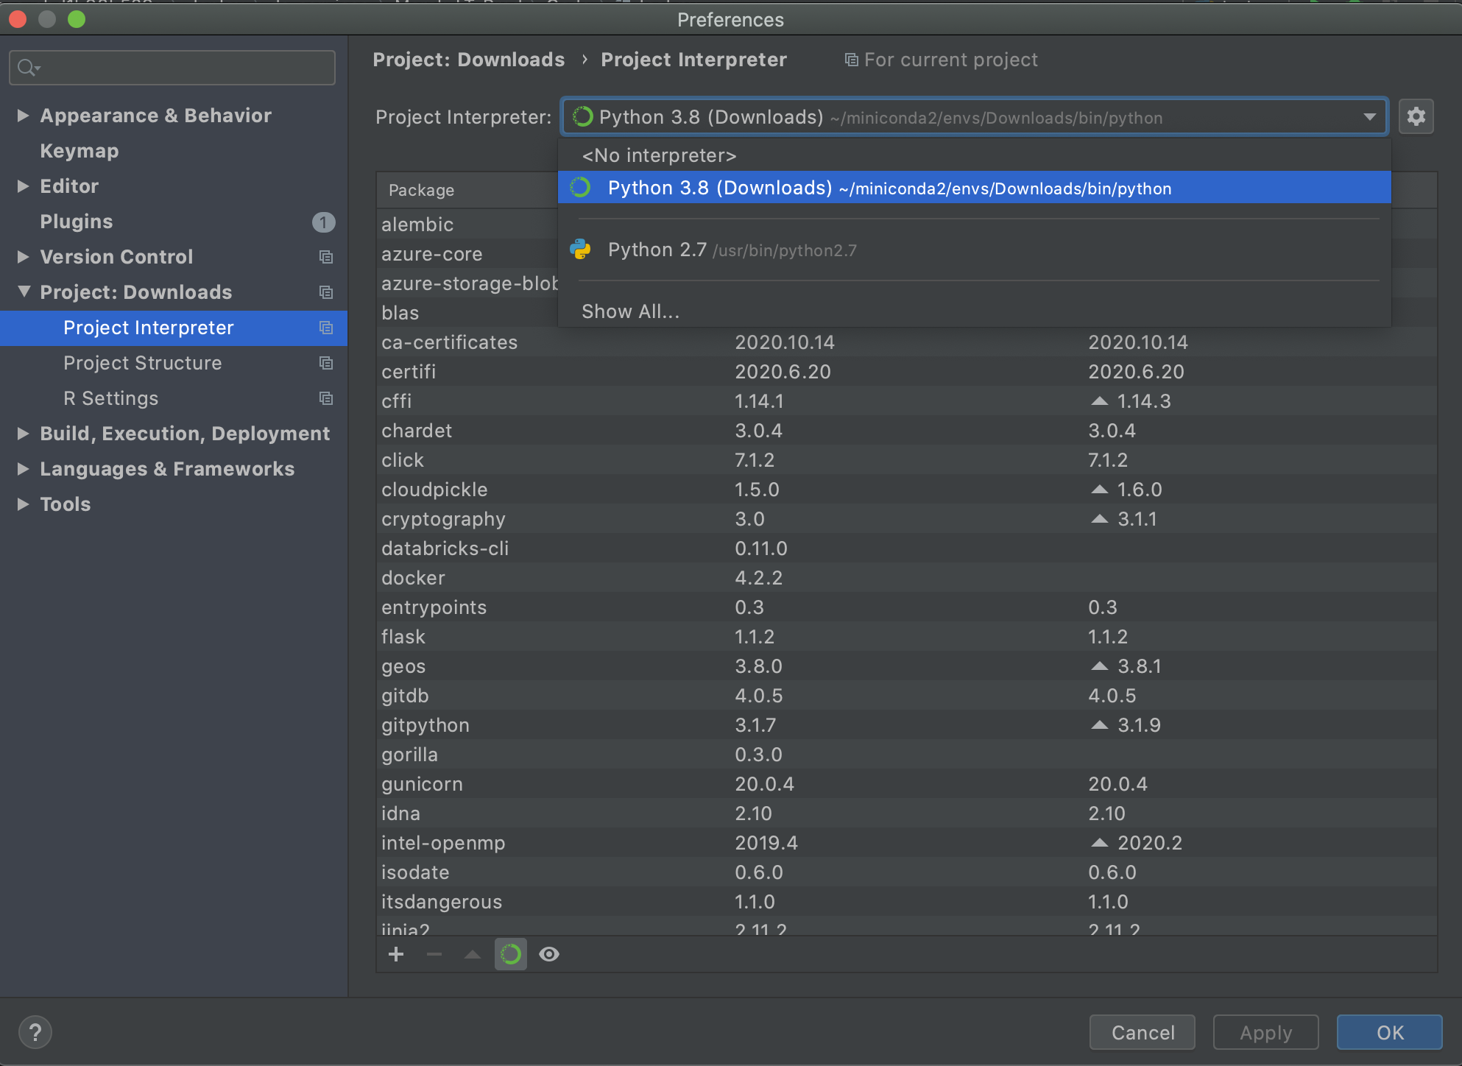
Task: Expand the Version Control section
Action: 23,257
